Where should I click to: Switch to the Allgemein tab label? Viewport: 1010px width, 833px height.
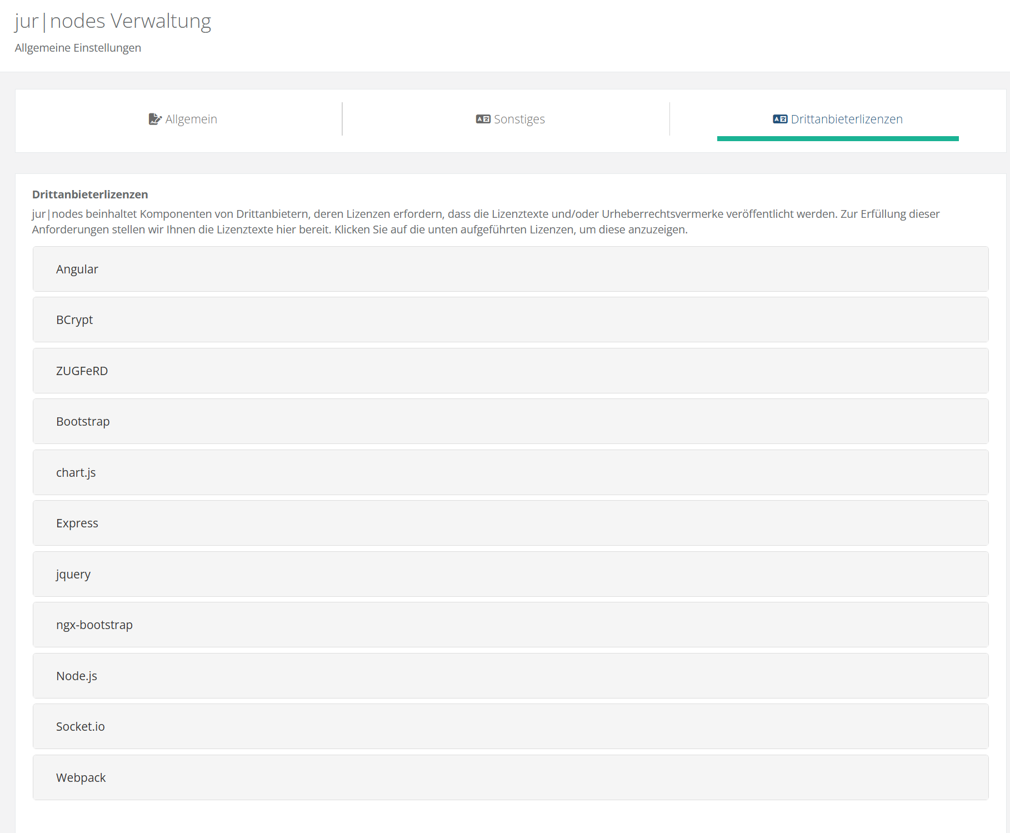[x=191, y=119]
